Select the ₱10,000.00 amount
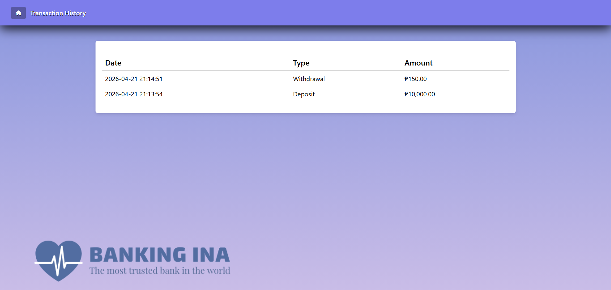The image size is (611, 290). click(x=419, y=94)
